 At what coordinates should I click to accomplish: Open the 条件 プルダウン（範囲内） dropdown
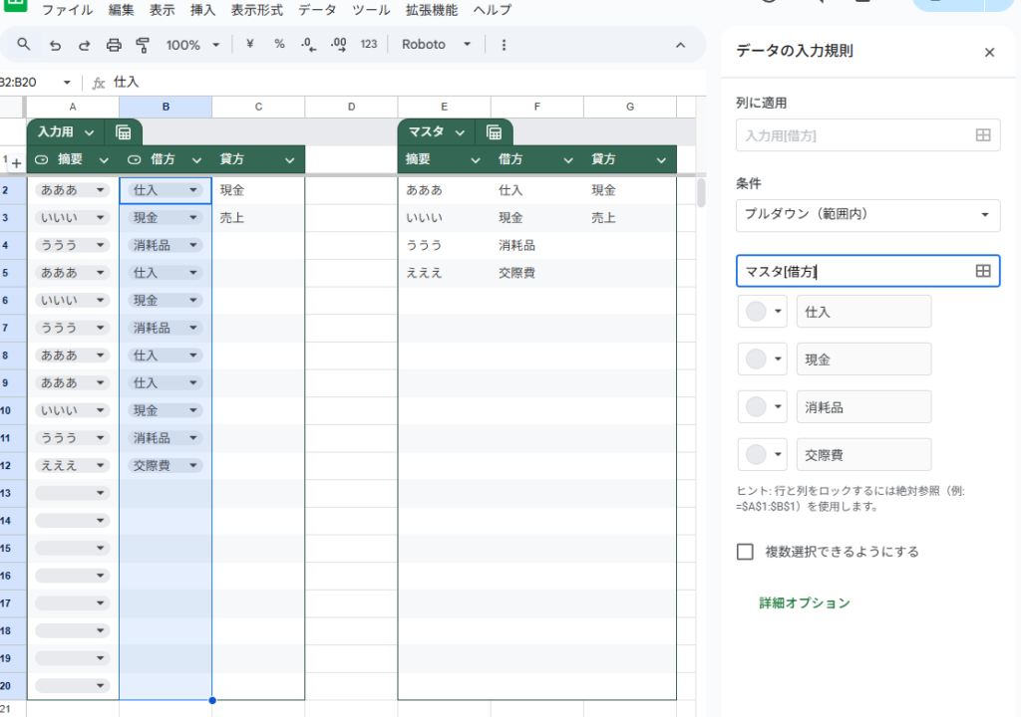tap(866, 215)
